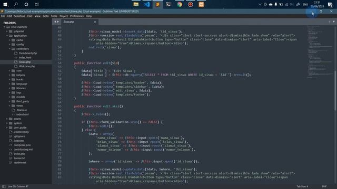337x189 pixels.
Task: Expand views folder
Action: [9, 106]
